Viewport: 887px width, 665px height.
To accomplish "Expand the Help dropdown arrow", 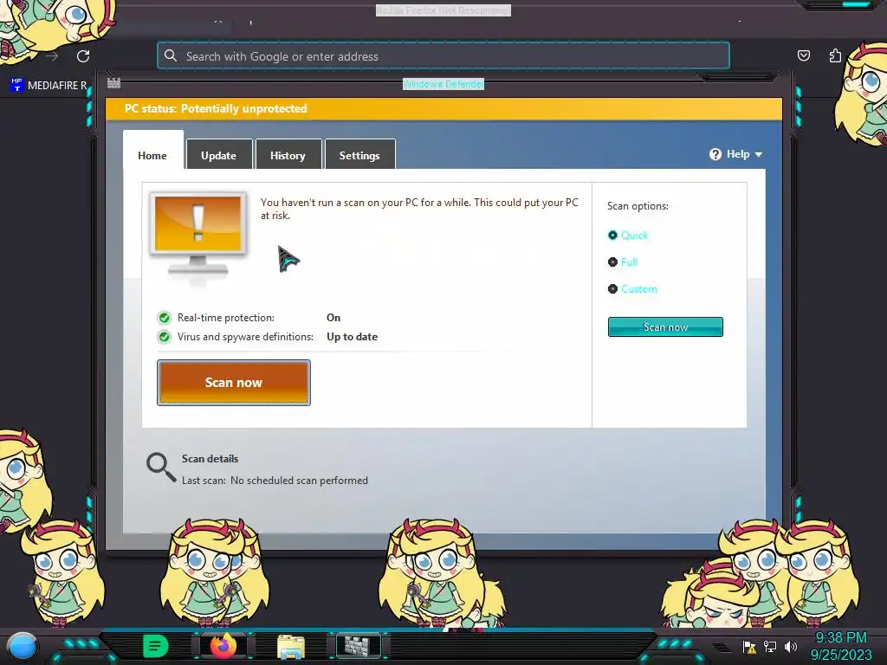I will pyautogui.click(x=759, y=154).
